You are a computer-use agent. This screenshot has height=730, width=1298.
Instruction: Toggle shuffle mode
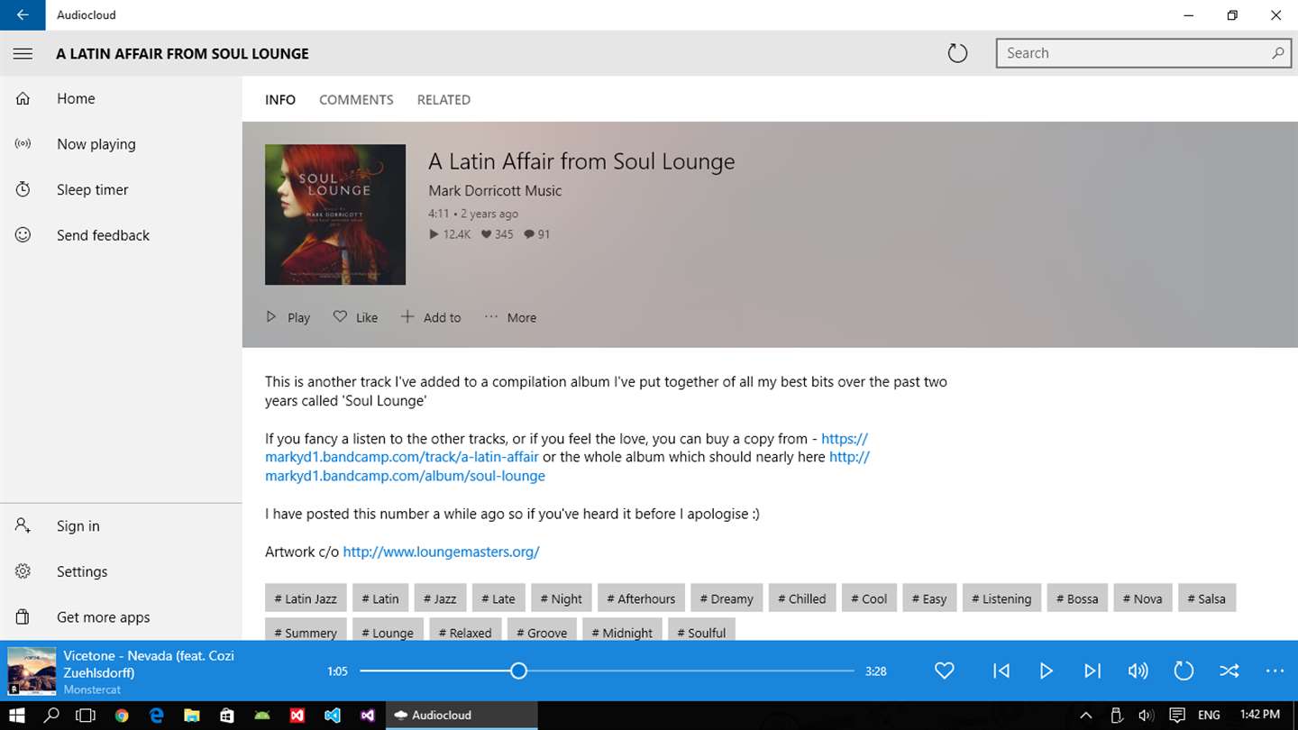1229,671
